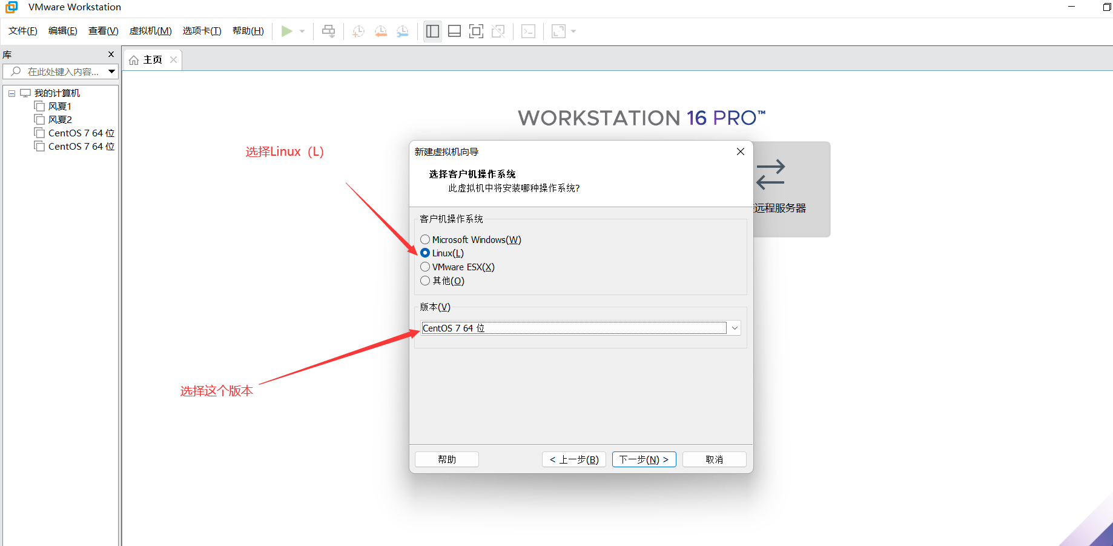This screenshot has height=546, width=1113.
Task: Click the library search input field
Action: (61, 72)
